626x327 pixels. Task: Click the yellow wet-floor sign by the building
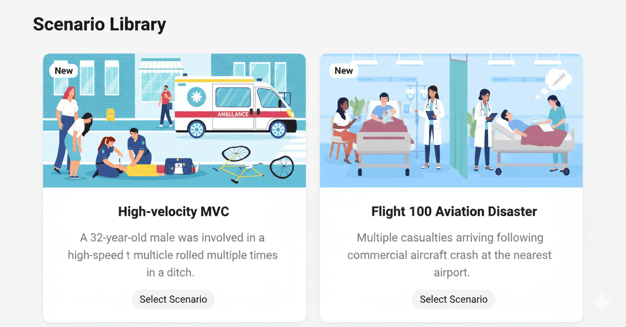click(110, 115)
